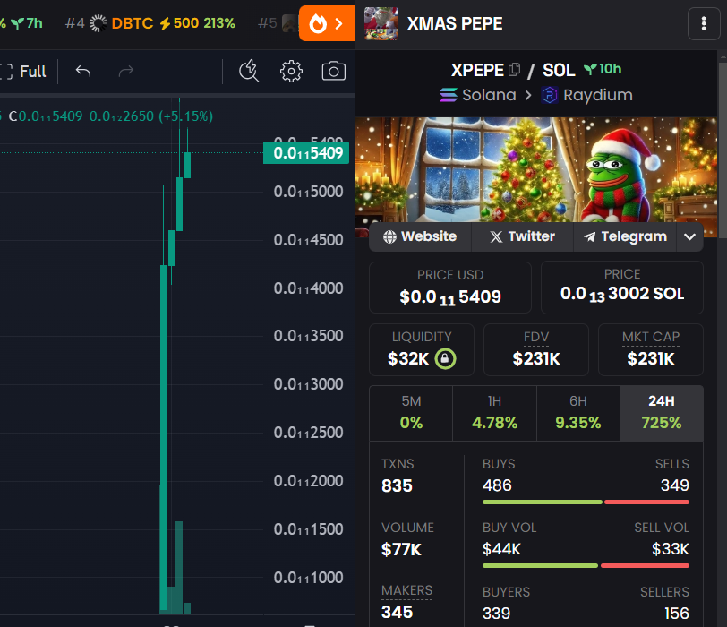Click the PRICE USD box
This screenshot has width=727, height=627.
[450, 288]
